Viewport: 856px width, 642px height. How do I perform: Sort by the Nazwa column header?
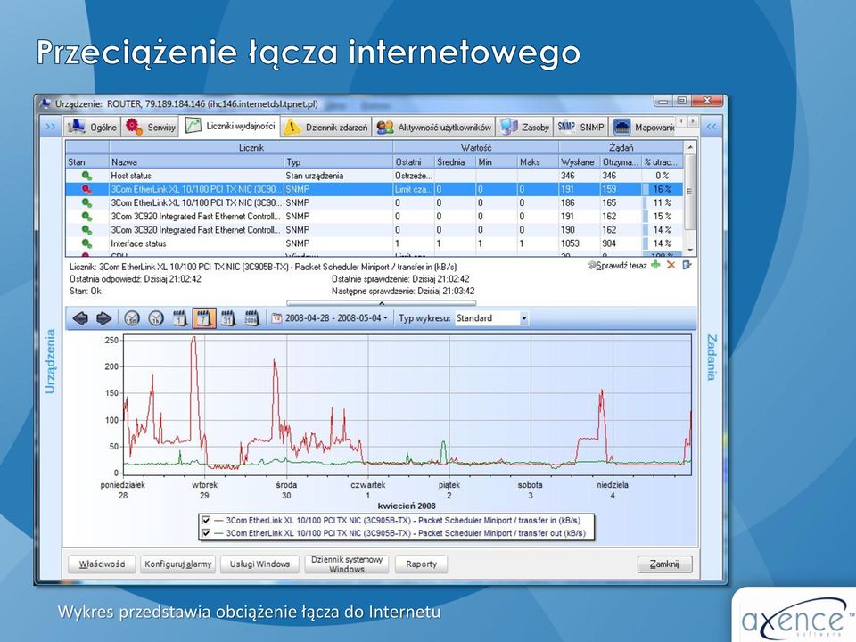(196, 162)
